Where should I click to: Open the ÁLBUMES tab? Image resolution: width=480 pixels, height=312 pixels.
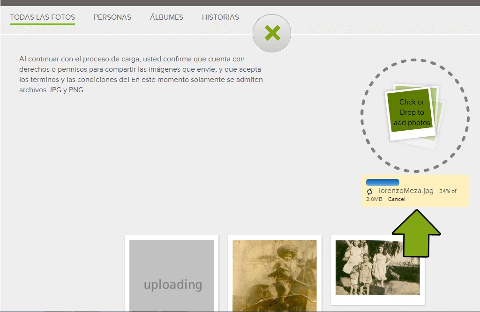[166, 17]
